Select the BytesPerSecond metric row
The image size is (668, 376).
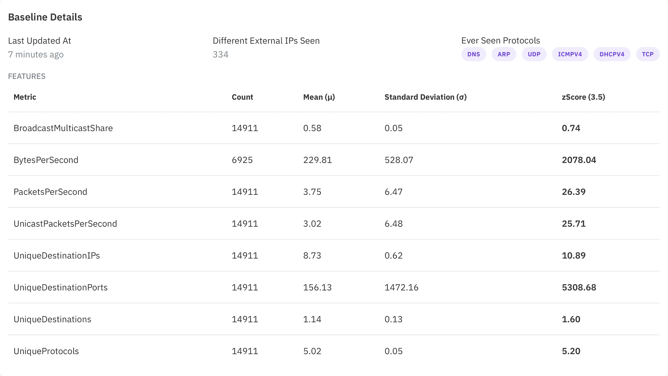[46, 160]
